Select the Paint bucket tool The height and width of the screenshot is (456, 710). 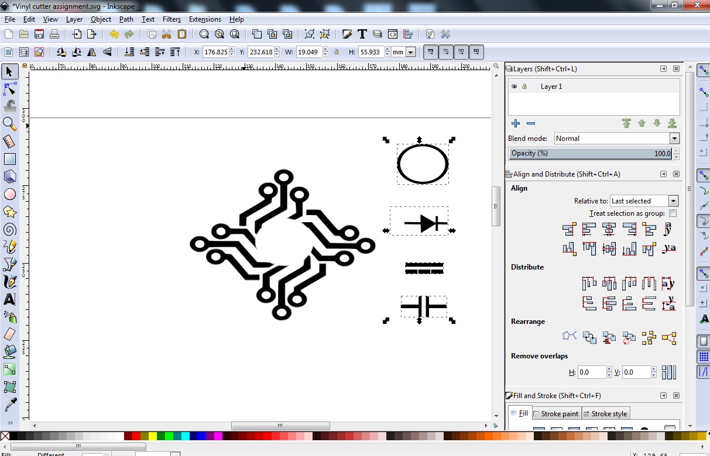(9, 352)
